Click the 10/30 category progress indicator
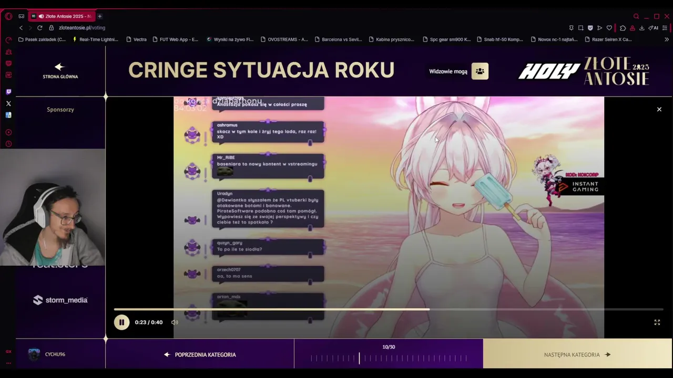 click(389, 354)
